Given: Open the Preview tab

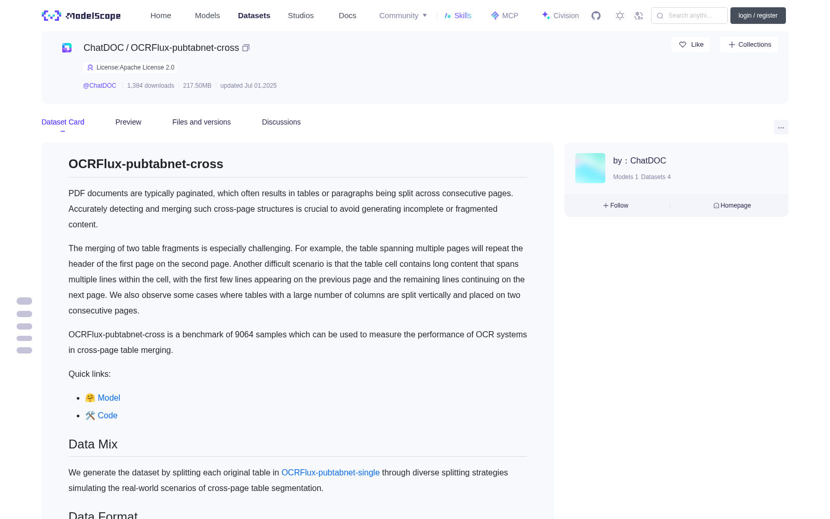Looking at the screenshot, I should (128, 122).
